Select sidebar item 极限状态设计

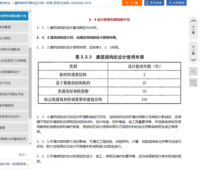coord(14,116)
